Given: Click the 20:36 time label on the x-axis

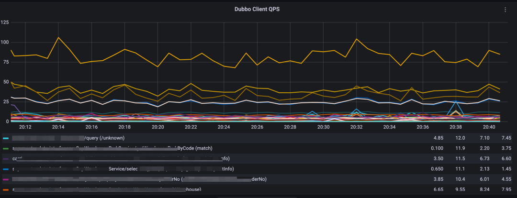Looking at the screenshot, I should coord(423,127).
